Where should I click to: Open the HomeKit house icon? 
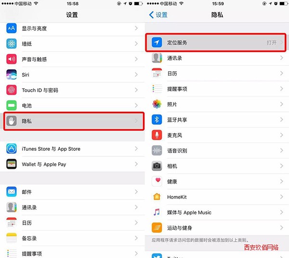point(157,197)
